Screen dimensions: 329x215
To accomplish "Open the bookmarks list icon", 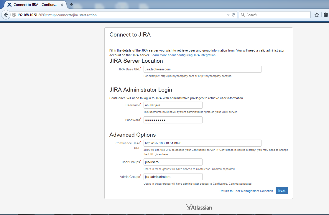I will coord(326,15).
